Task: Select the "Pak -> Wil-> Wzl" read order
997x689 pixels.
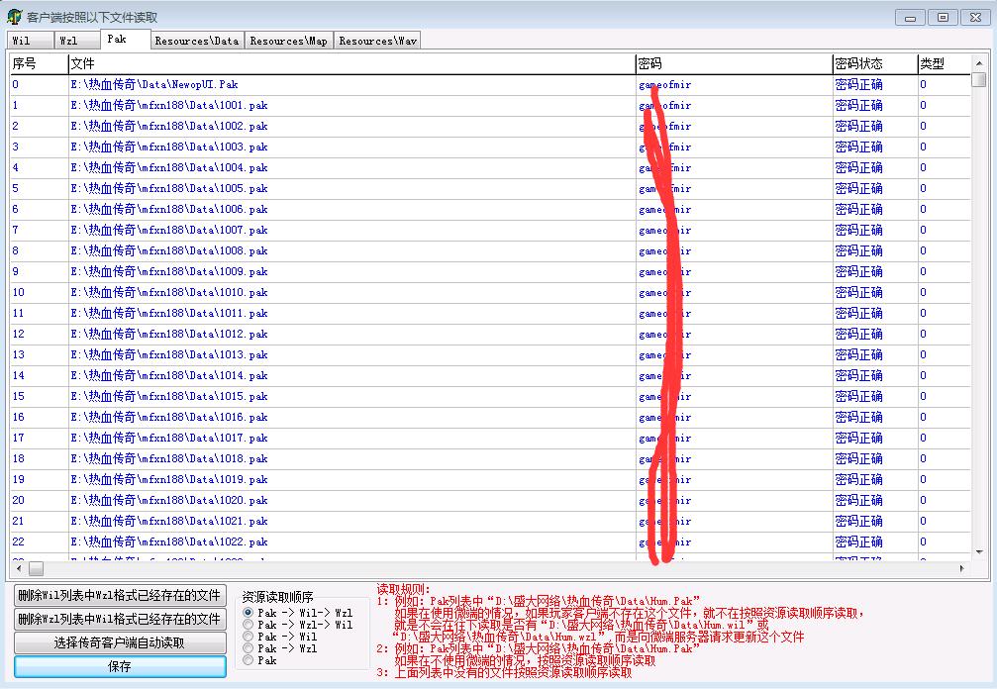Action: pyautogui.click(x=248, y=614)
